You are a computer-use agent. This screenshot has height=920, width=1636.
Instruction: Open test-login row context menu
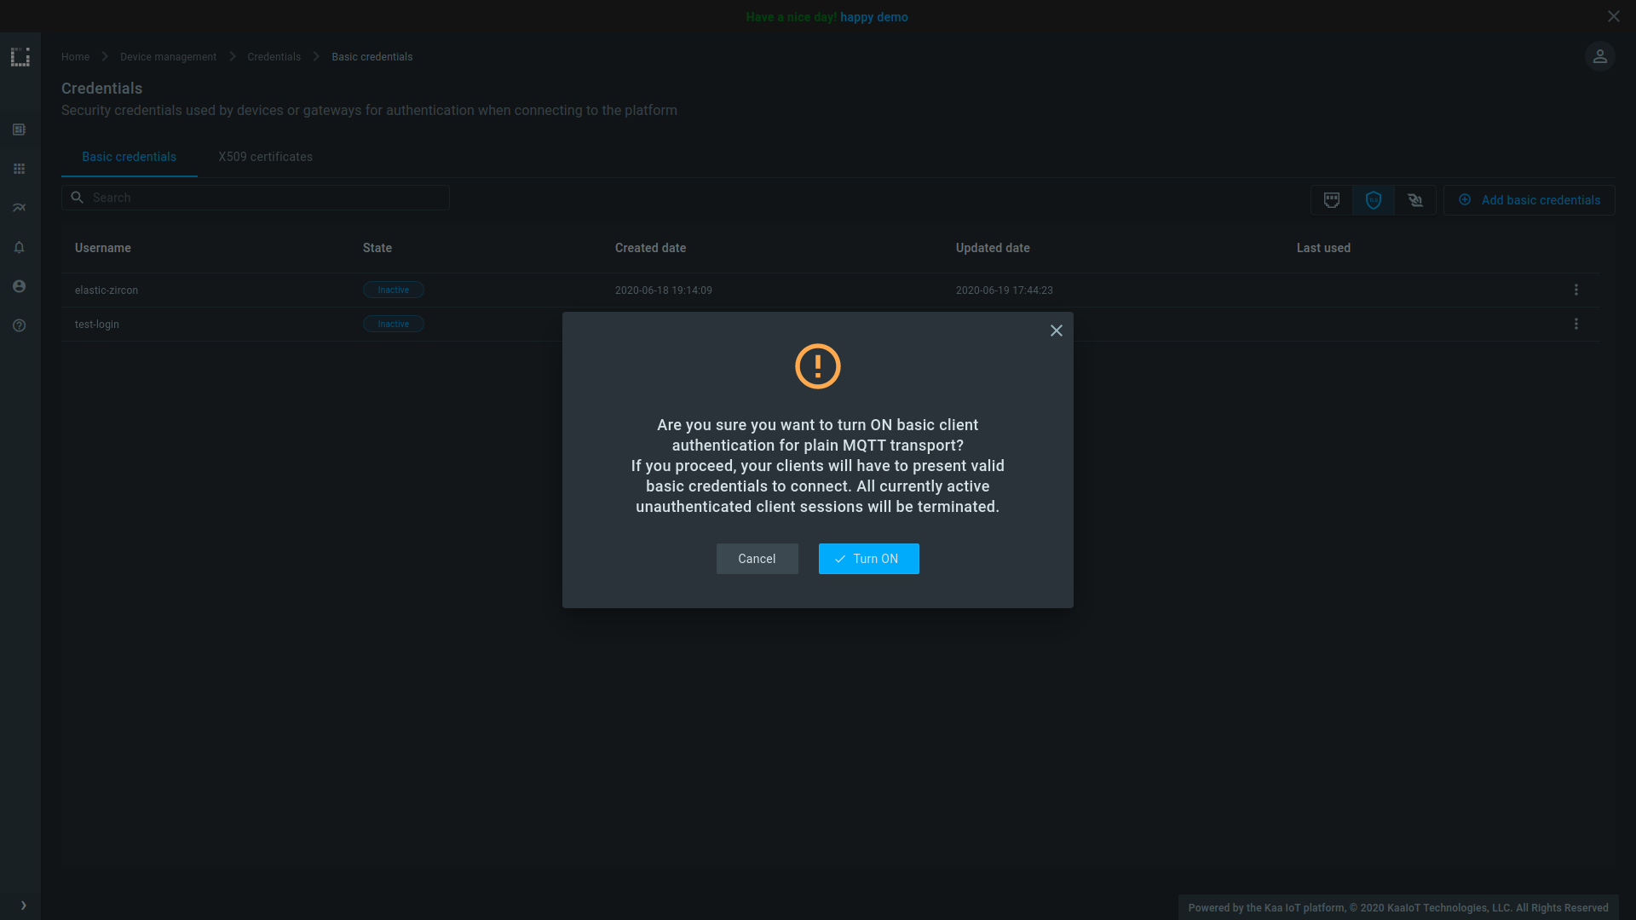coord(1576,324)
